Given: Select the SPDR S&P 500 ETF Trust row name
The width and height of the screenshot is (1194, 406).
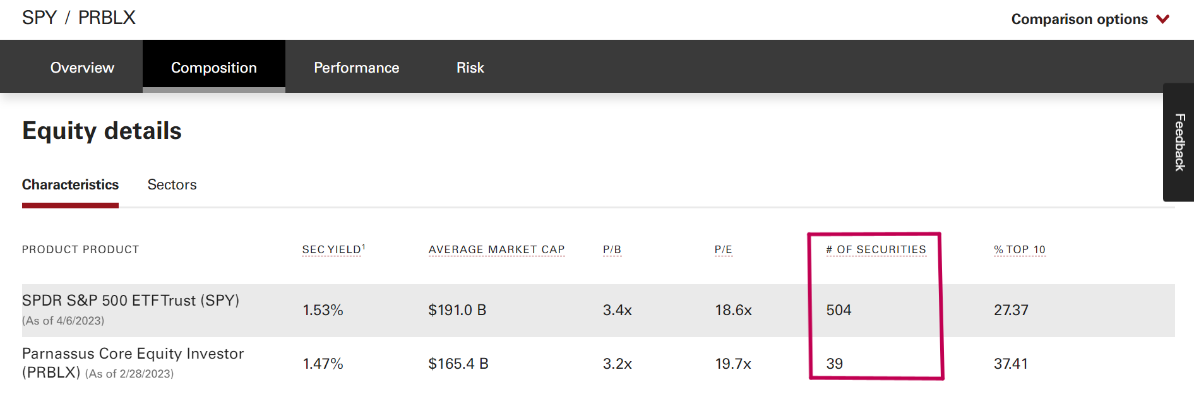Looking at the screenshot, I should tap(131, 301).
